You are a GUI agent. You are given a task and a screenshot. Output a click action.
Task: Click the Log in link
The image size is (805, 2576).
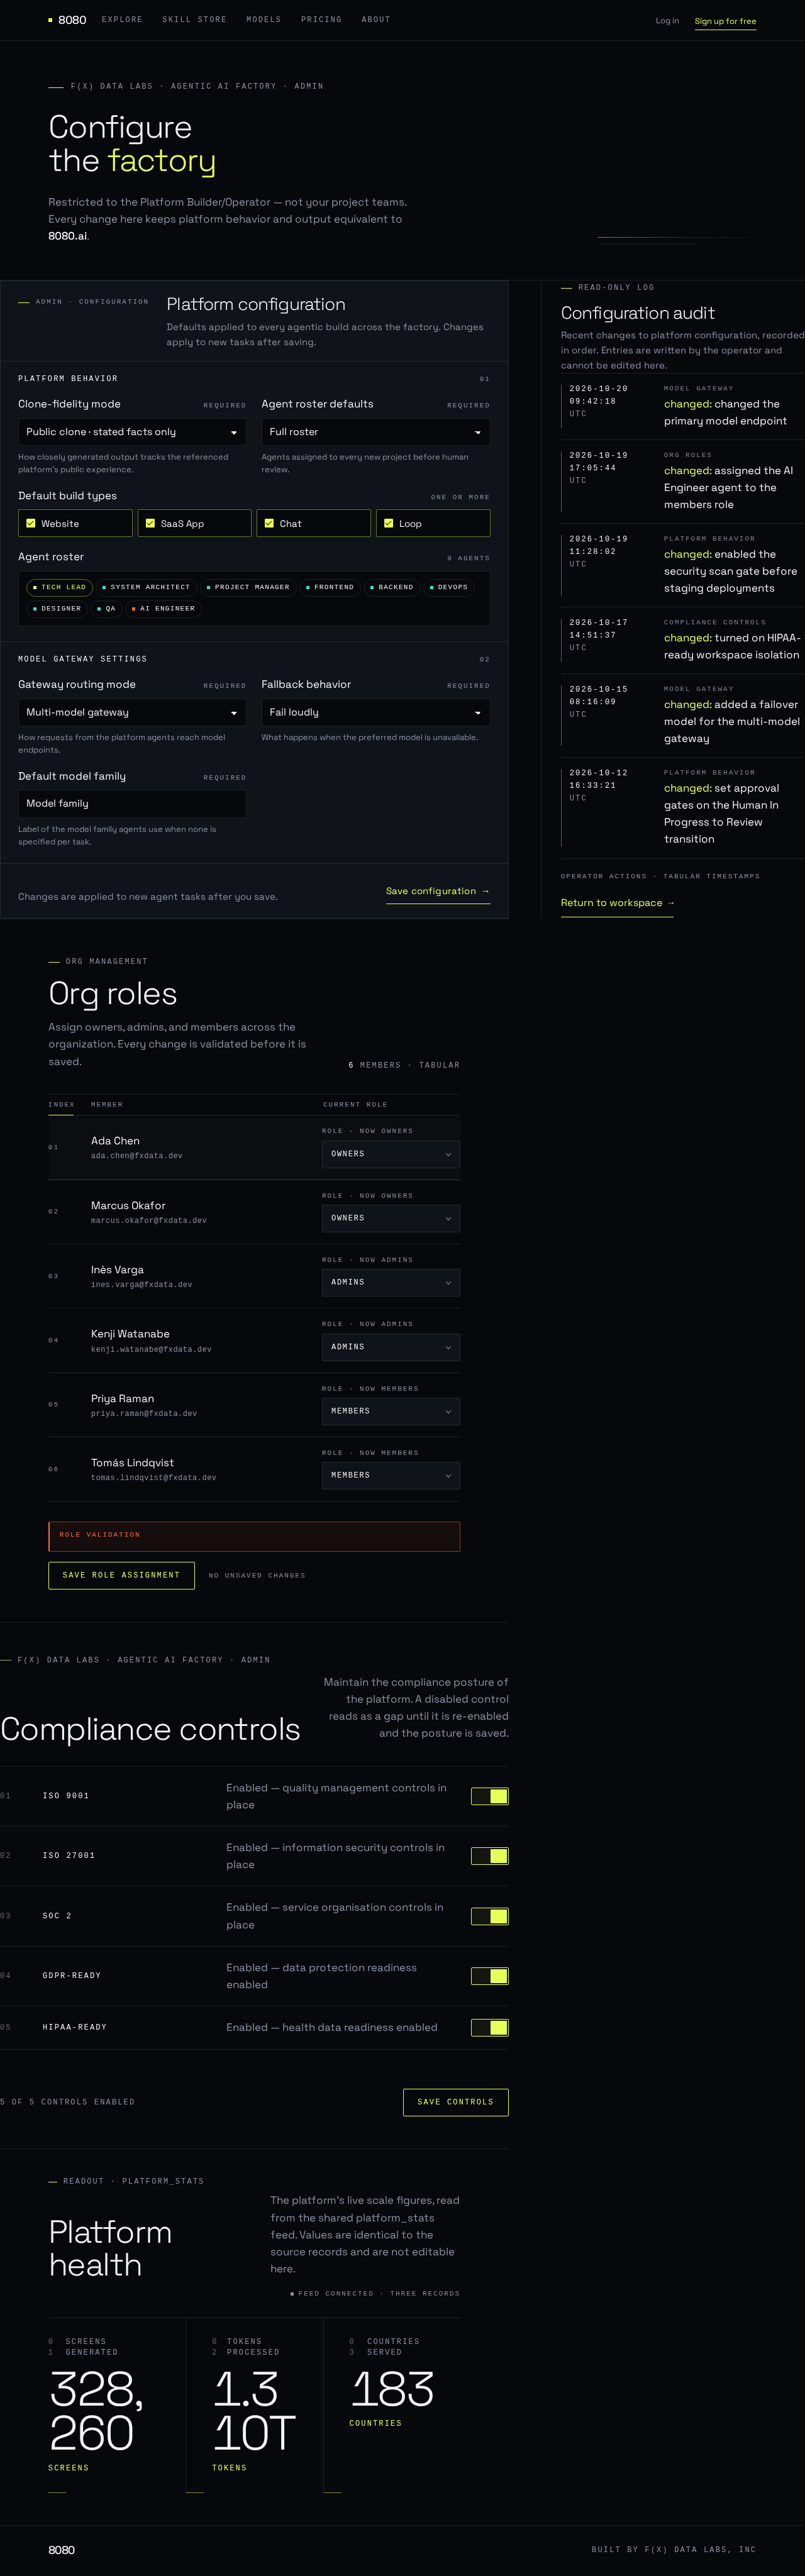[x=667, y=20]
